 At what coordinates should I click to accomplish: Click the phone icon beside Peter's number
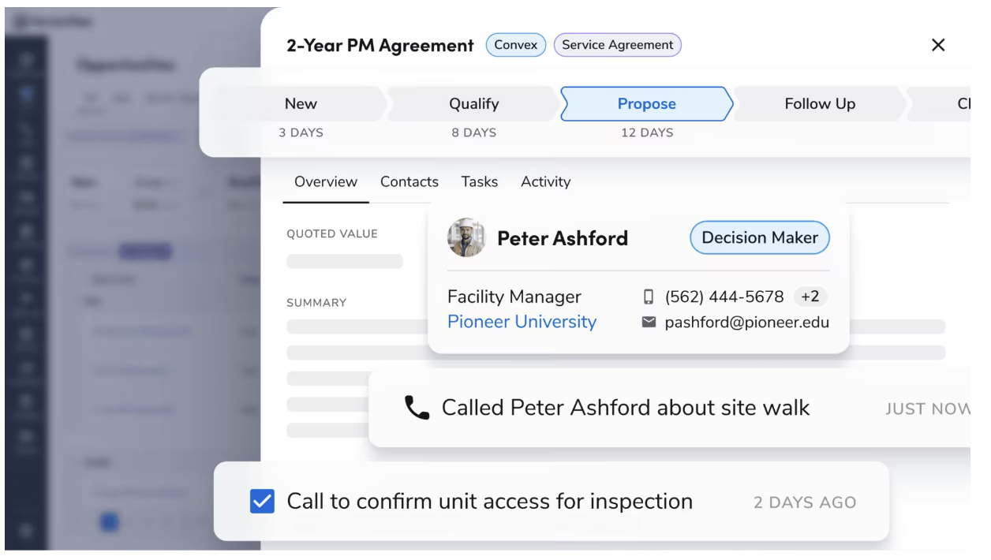point(649,297)
